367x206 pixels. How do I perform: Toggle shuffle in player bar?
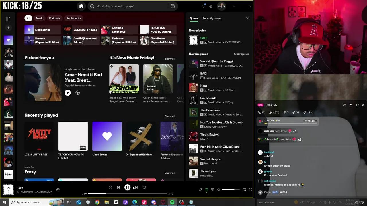[x=110, y=187]
